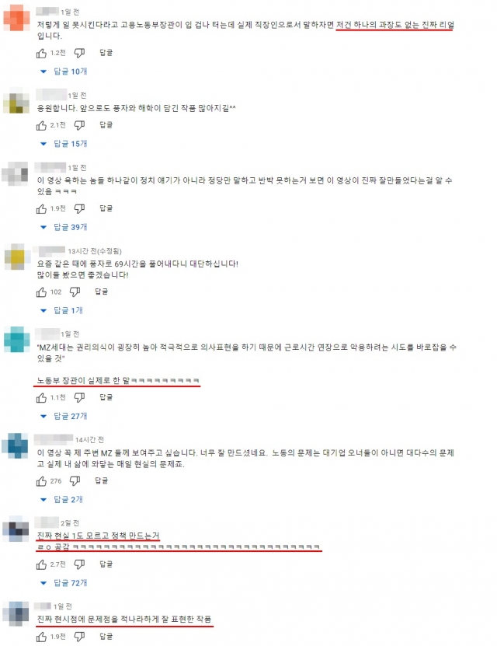Show the 답글 39개 reply thread
Screen dimensions: 497x646
[x=64, y=227]
